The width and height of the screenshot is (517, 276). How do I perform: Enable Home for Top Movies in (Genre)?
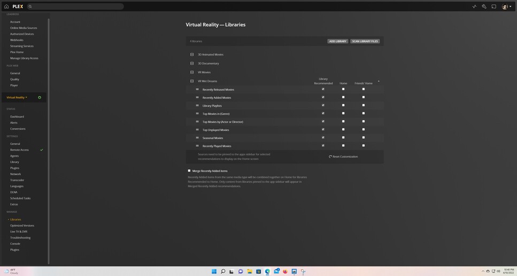tap(343, 113)
